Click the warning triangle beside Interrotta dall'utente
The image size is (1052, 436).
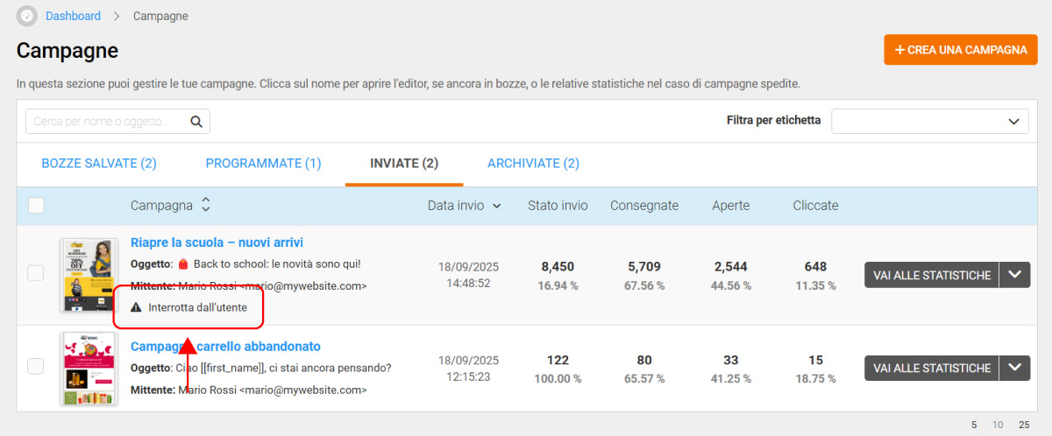pos(136,307)
